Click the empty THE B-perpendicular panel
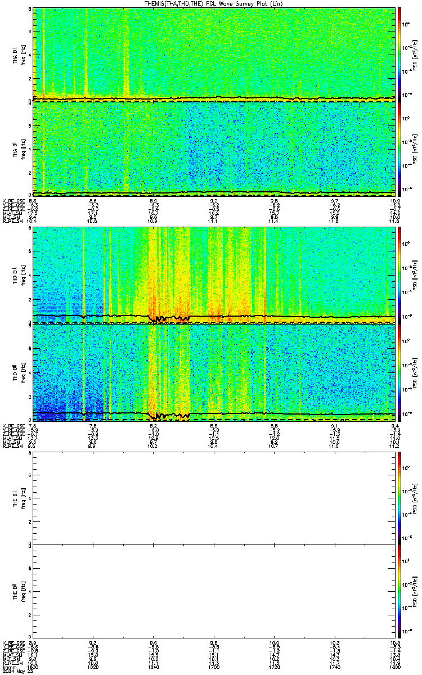The height and width of the screenshot is (675, 422). click(214, 498)
